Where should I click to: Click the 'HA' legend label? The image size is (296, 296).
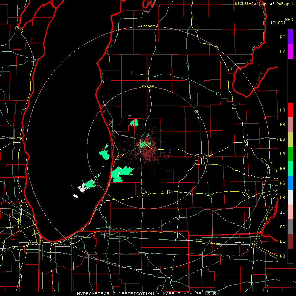coord(282,110)
